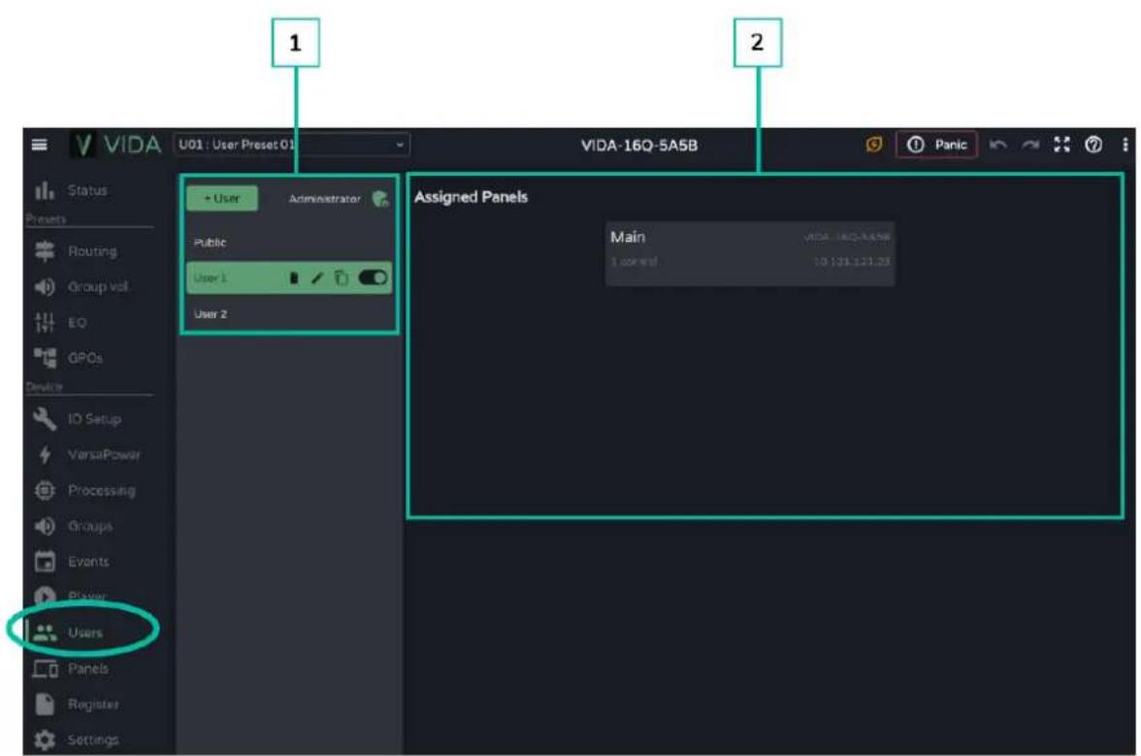
Task: Edit User 1 with the pencil icon
Action: click(x=317, y=278)
